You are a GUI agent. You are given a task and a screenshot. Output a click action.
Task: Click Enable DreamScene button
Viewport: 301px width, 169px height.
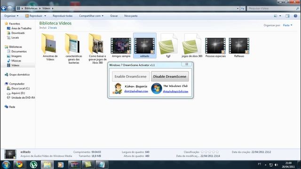coord(131,77)
